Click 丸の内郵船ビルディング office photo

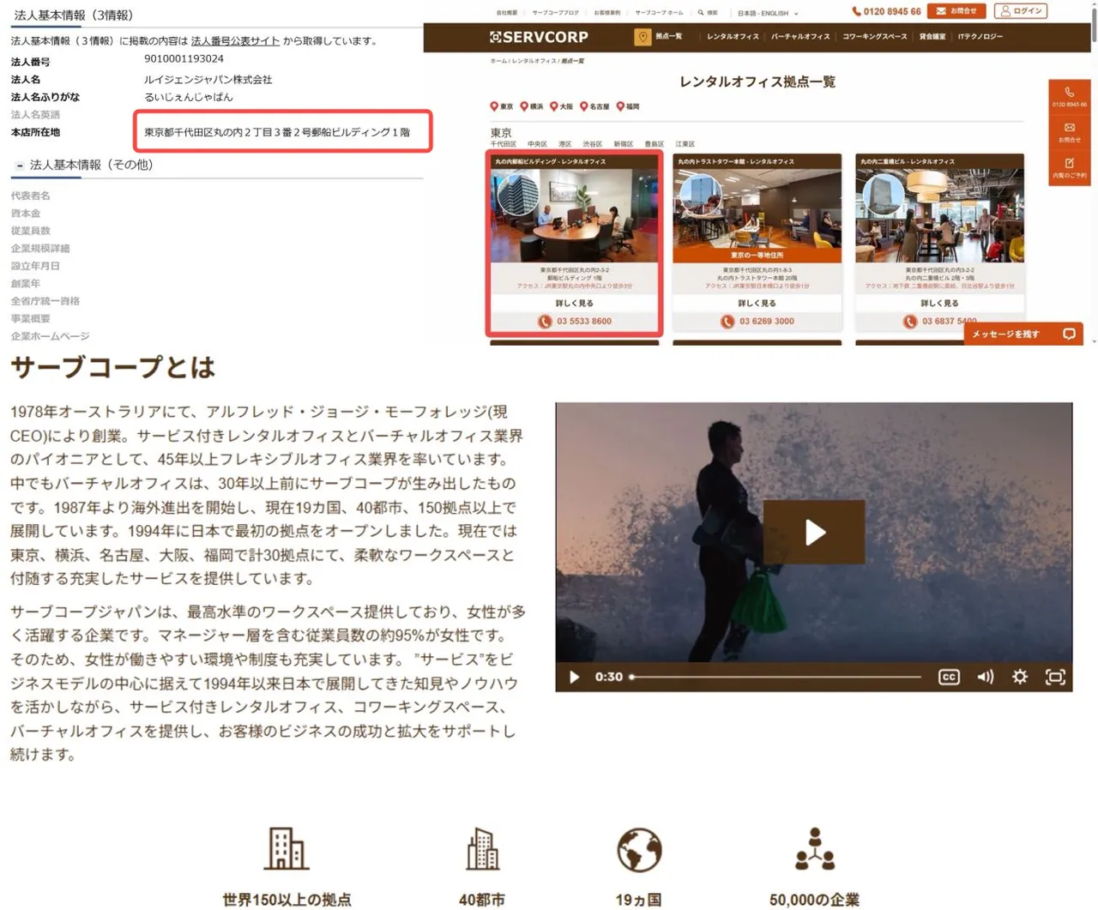(x=574, y=215)
